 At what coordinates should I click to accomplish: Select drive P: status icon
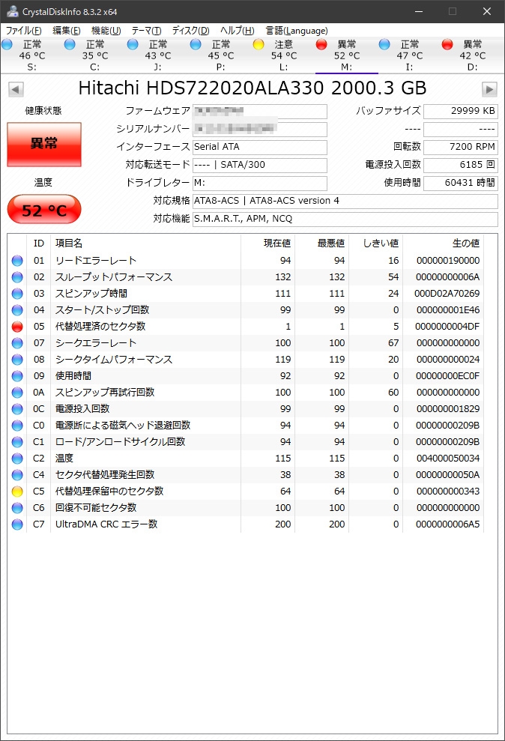click(x=196, y=44)
